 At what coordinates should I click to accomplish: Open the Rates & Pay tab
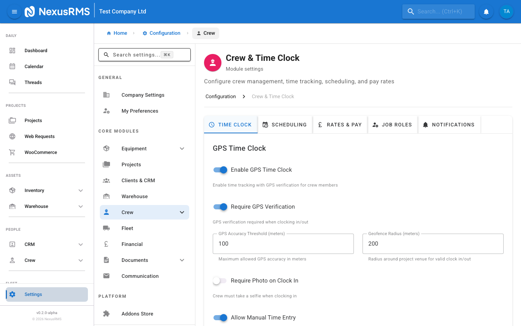tap(340, 124)
